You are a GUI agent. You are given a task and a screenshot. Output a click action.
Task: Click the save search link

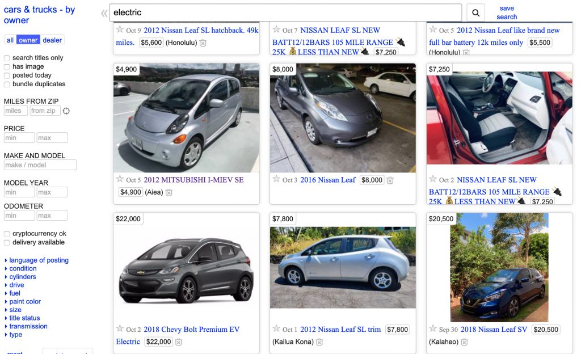click(x=507, y=12)
